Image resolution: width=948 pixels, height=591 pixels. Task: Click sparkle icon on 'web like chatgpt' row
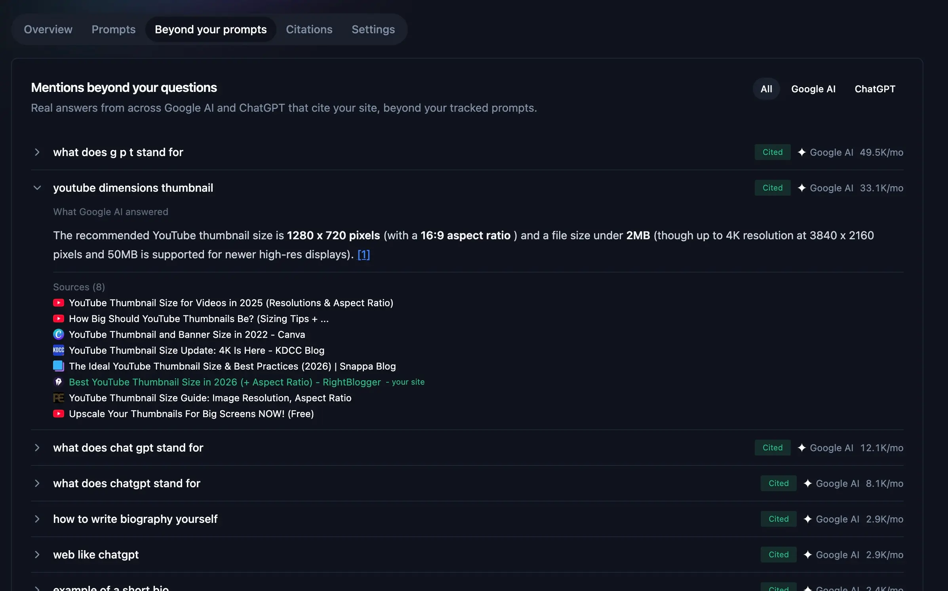click(x=808, y=555)
